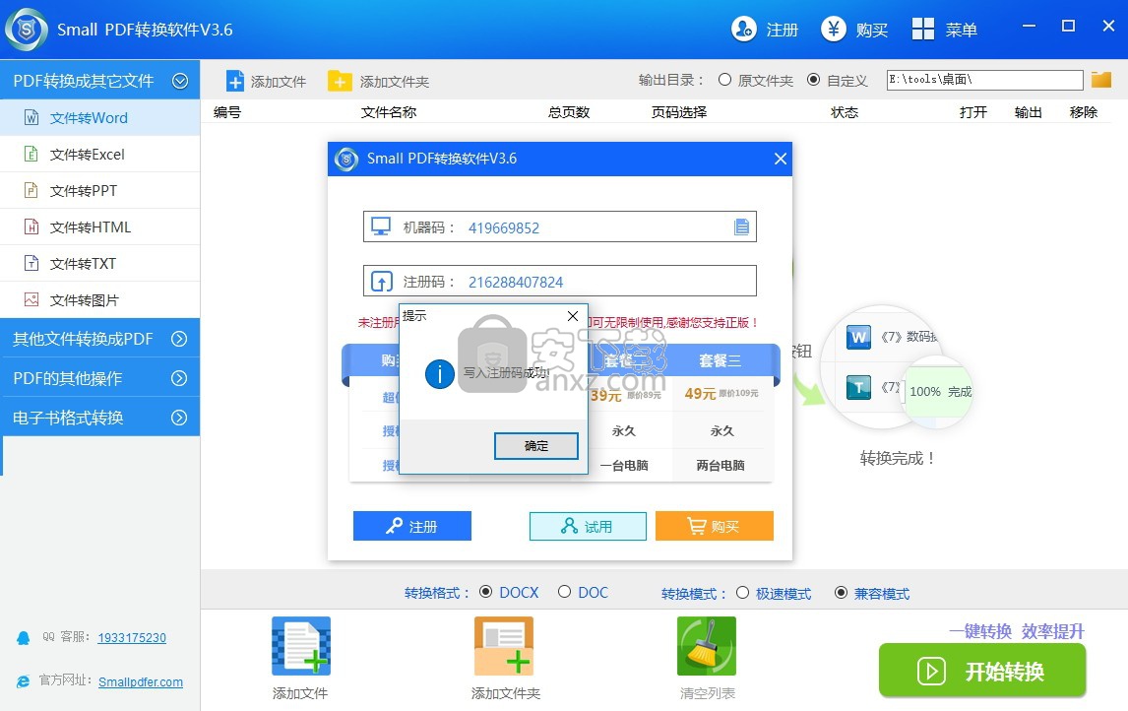Viewport: 1128px width, 711px height.
Task: Choose DOC conversion format
Action: tap(565, 592)
